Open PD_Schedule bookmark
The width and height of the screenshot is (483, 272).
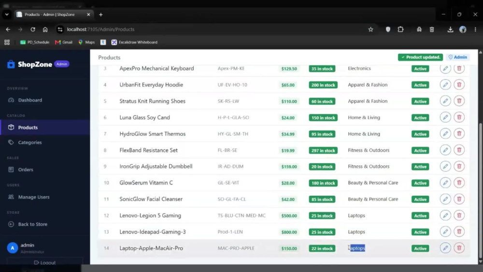(x=34, y=42)
